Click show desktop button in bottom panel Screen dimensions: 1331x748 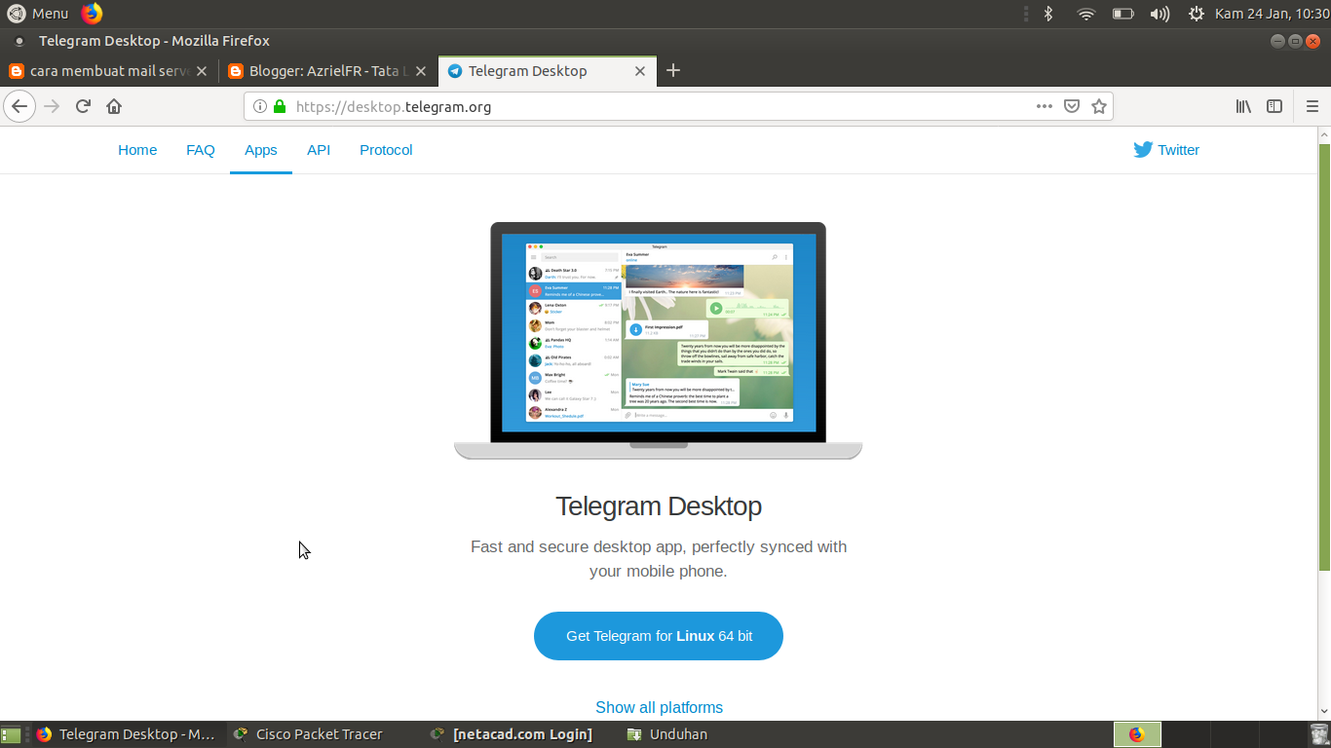[11, 734]
